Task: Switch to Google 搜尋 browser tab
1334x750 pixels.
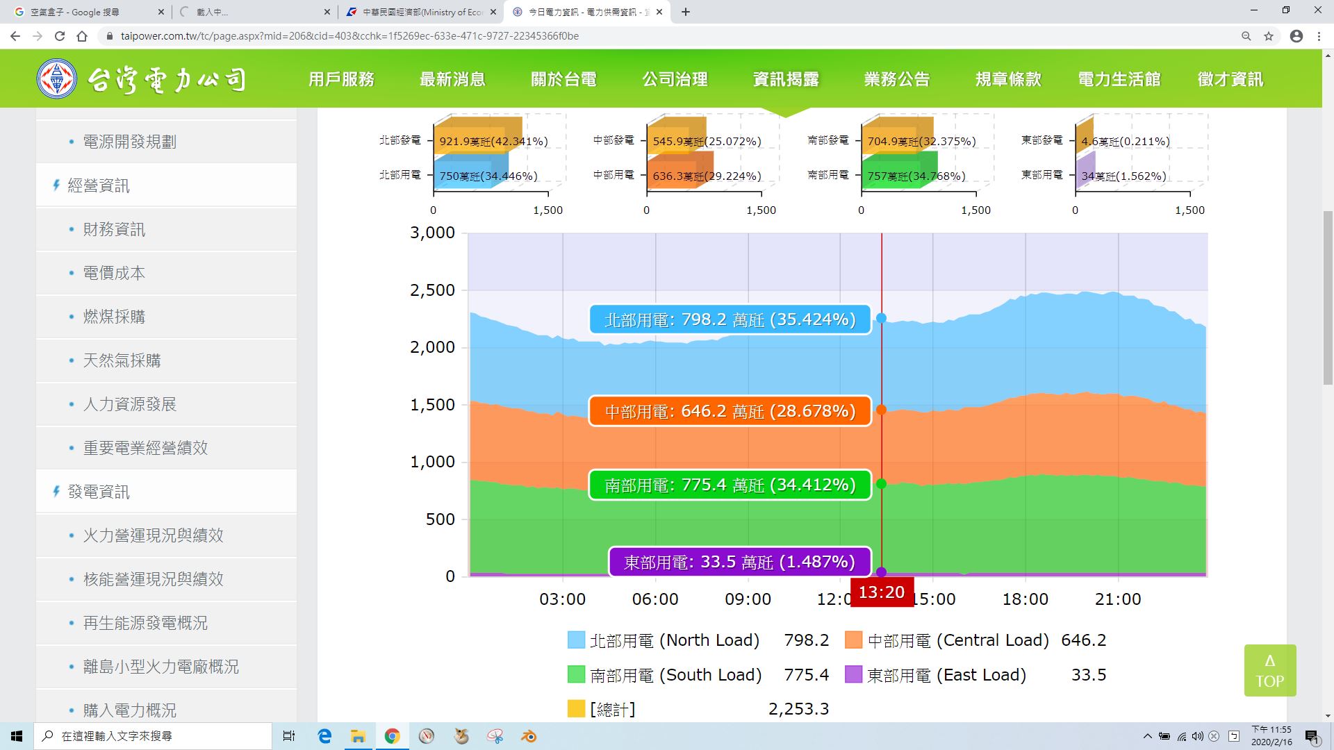Action: click(x=75, y=12)
